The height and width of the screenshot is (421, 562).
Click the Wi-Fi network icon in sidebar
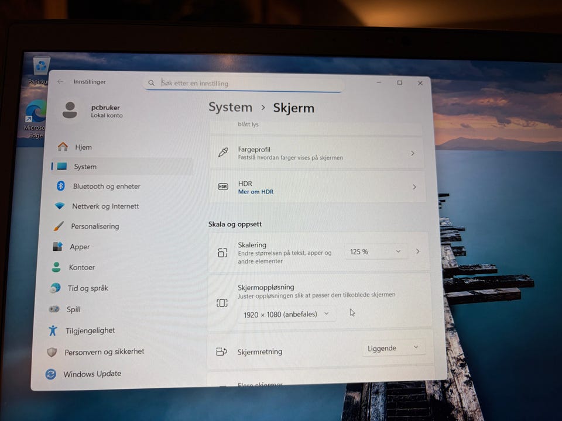tap(60, 206)
